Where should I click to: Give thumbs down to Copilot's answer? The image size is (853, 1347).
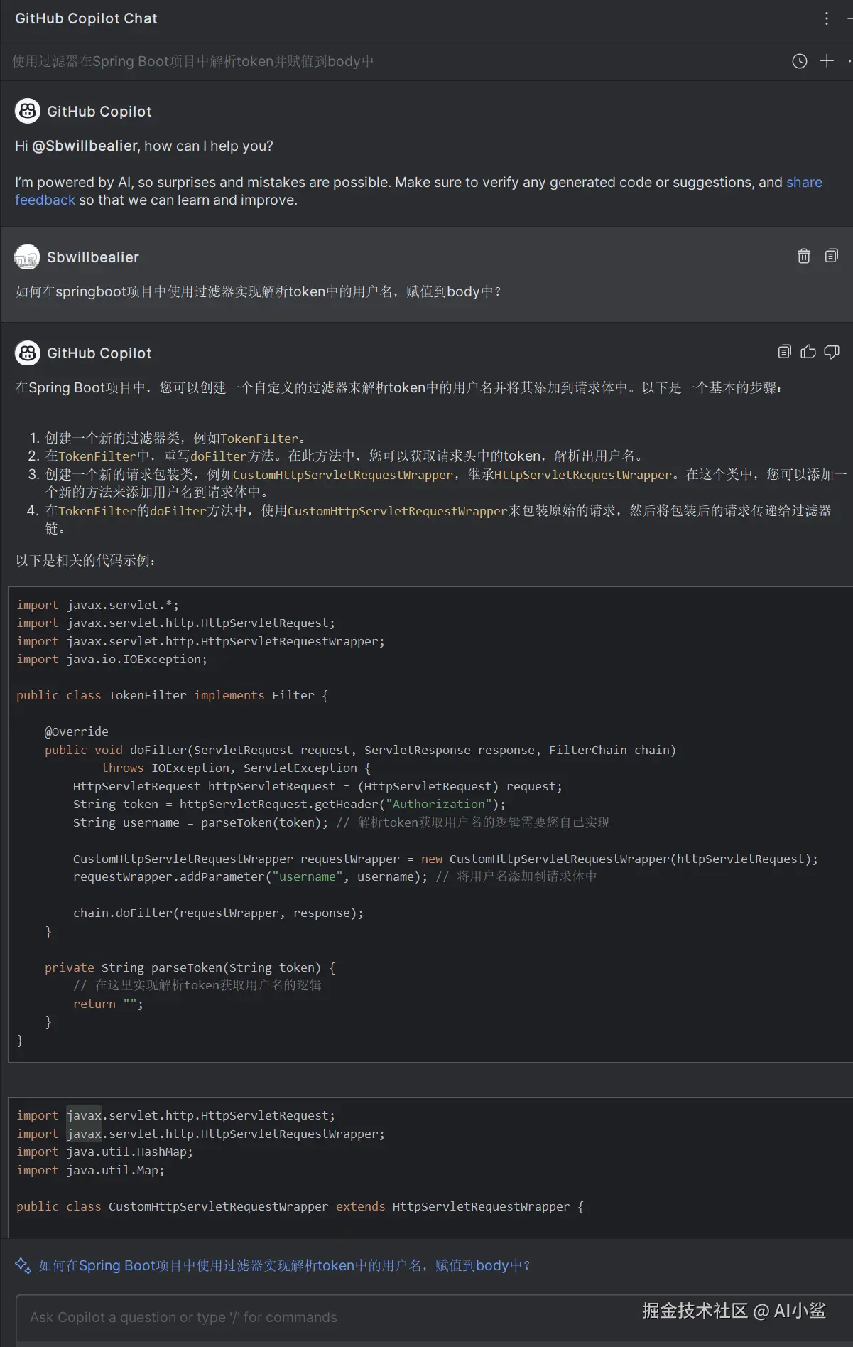[x=832, y=352]
